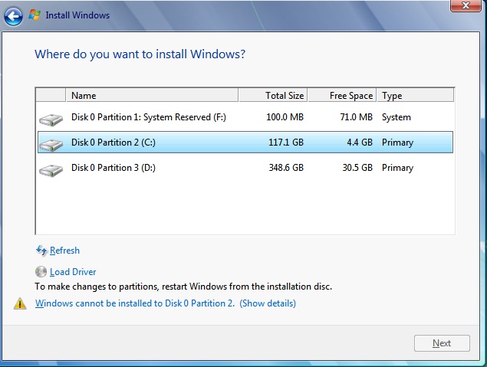Select Disk 0 Partition 3 (D:) row
Image resolution: width=487 pixels, height=367 pixels.
point(114,168)
